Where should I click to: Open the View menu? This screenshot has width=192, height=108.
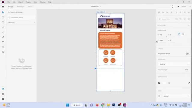pos(35,2)
